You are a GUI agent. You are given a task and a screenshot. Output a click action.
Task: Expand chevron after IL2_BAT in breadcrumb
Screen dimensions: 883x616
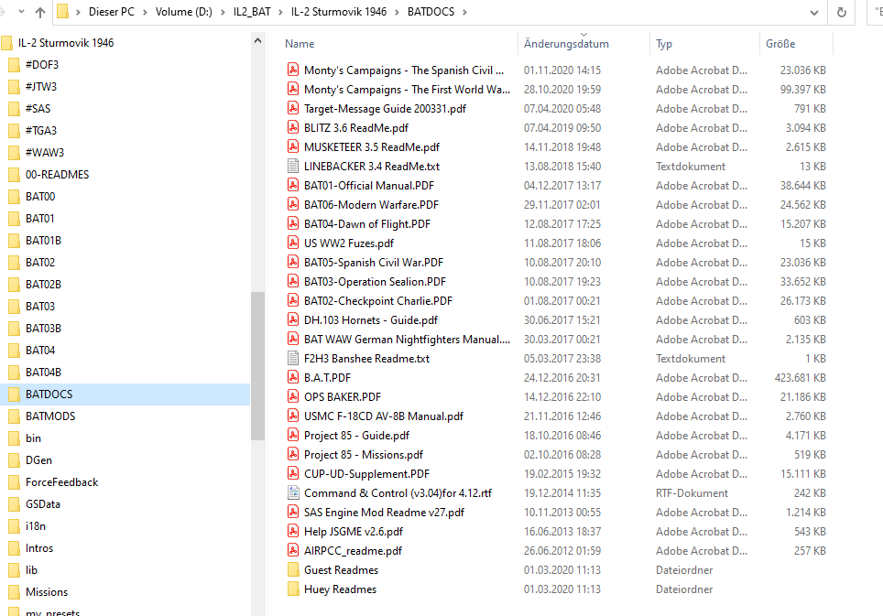(280, 12)
